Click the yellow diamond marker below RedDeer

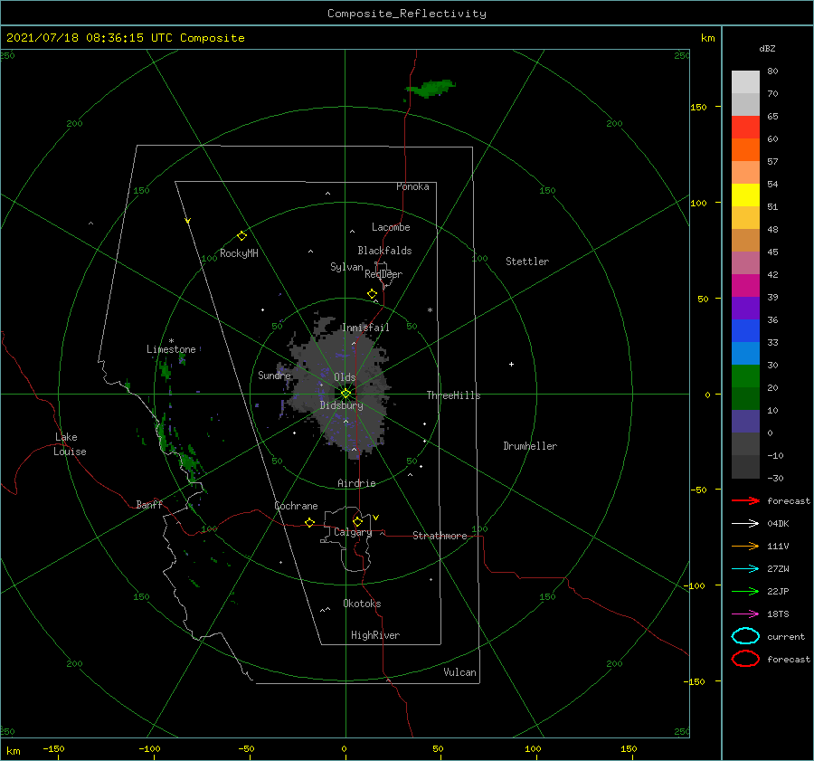click(373, 294)
